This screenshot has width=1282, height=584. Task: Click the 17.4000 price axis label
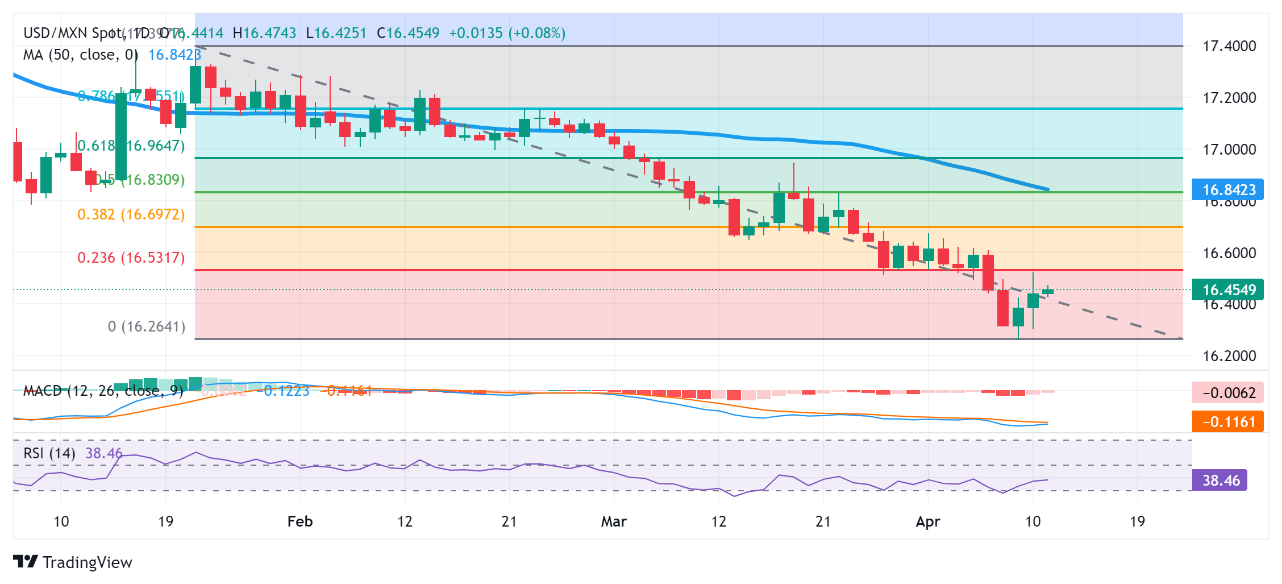(x=1229, y=46)
